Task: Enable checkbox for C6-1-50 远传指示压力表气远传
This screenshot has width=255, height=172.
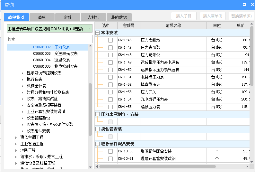Action: [110, 70]
